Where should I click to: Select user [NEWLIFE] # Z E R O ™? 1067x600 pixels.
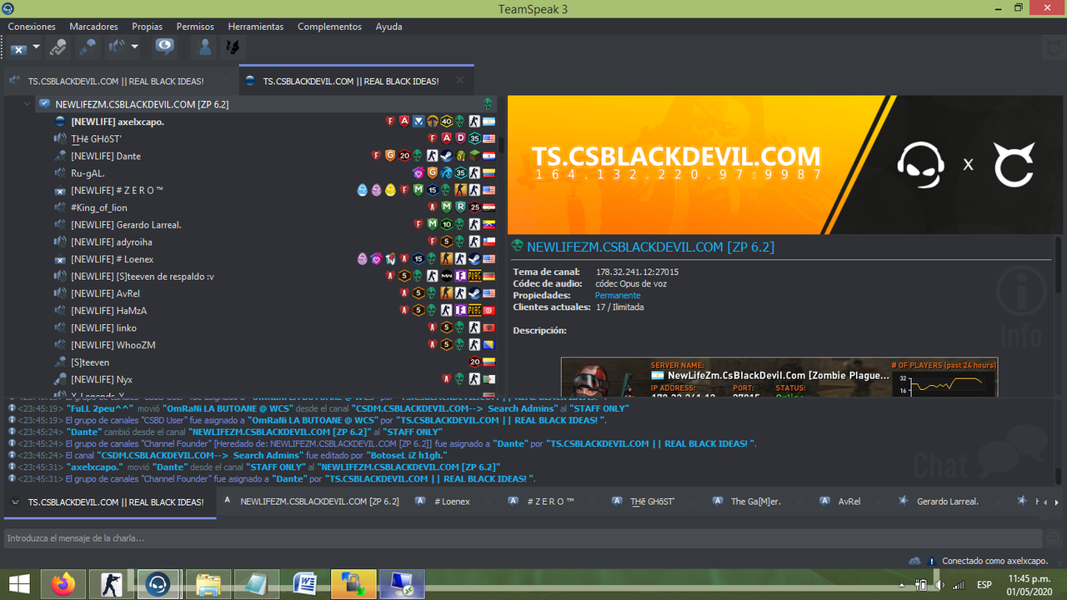click(117, 191)
